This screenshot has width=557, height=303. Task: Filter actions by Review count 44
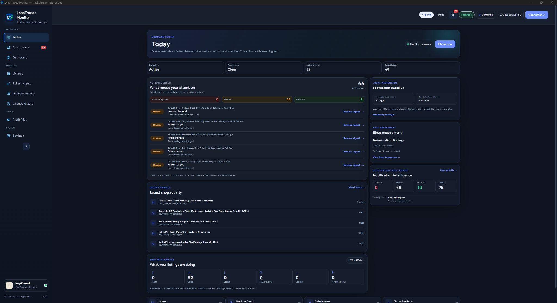pos(257,99)
